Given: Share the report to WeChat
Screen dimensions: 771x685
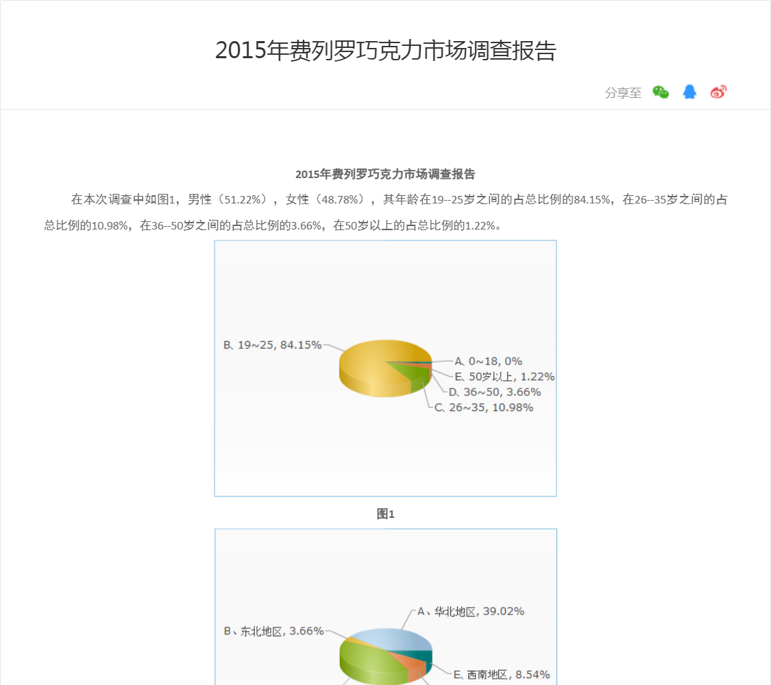Looking at the screenshot, I should pos(661,92).
